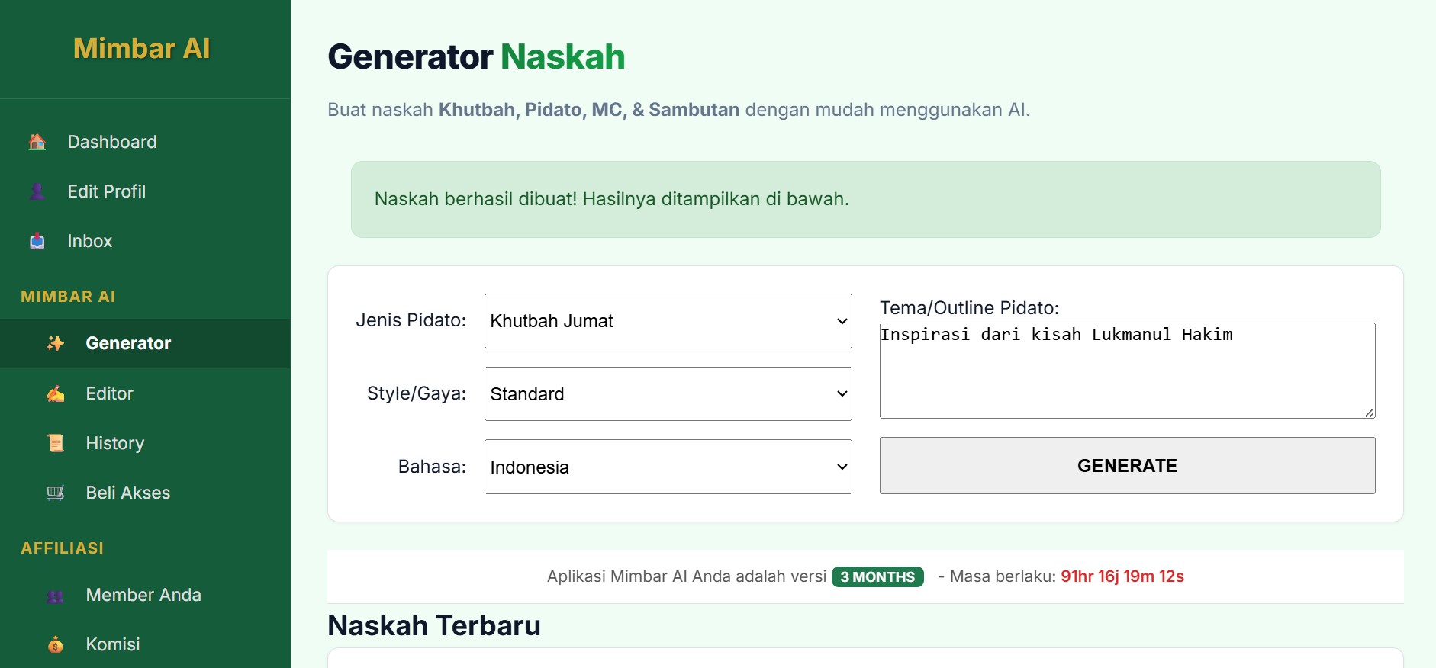Open Inbox via its envelope icon
Screen dimensions: 1436x668
[x=36, y=241]
